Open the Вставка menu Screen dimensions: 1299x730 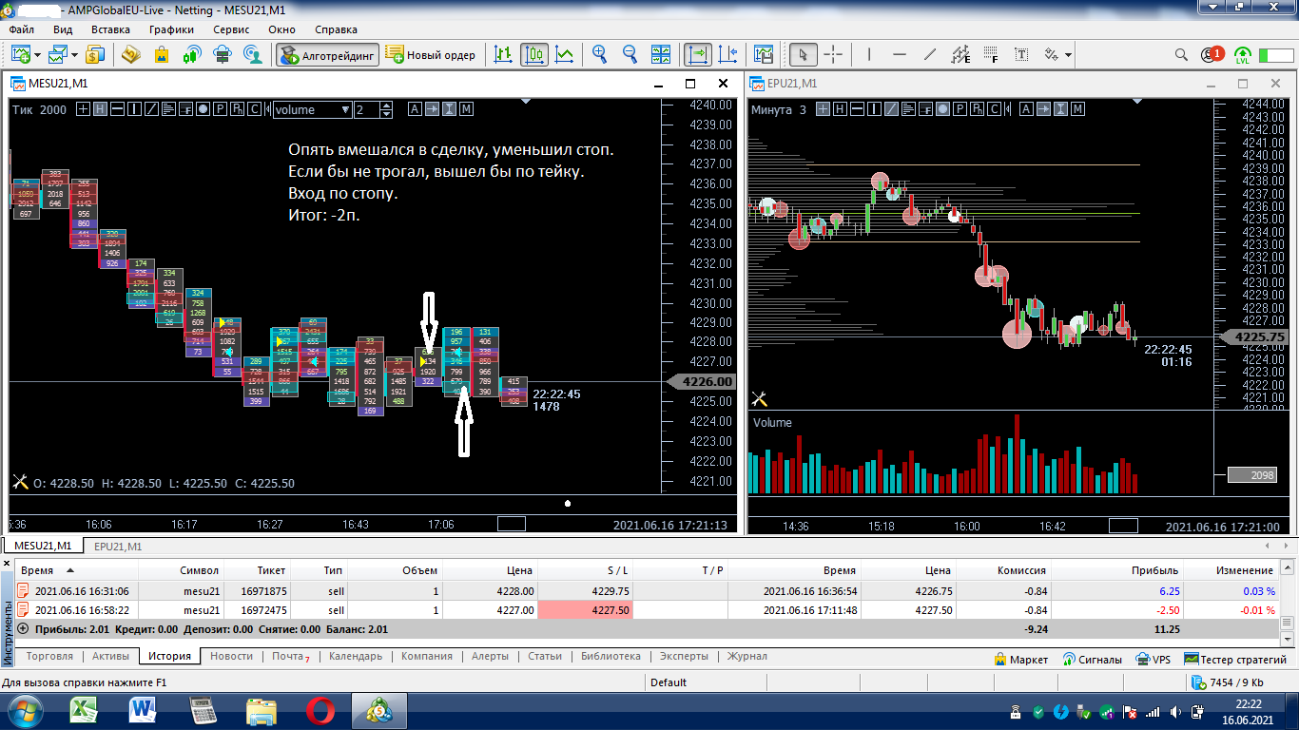point(110,29)
